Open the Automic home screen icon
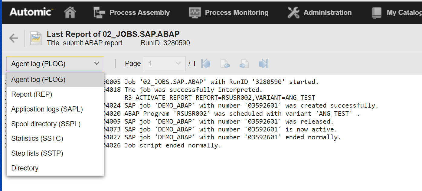The image size is (422, 191). 69,12
